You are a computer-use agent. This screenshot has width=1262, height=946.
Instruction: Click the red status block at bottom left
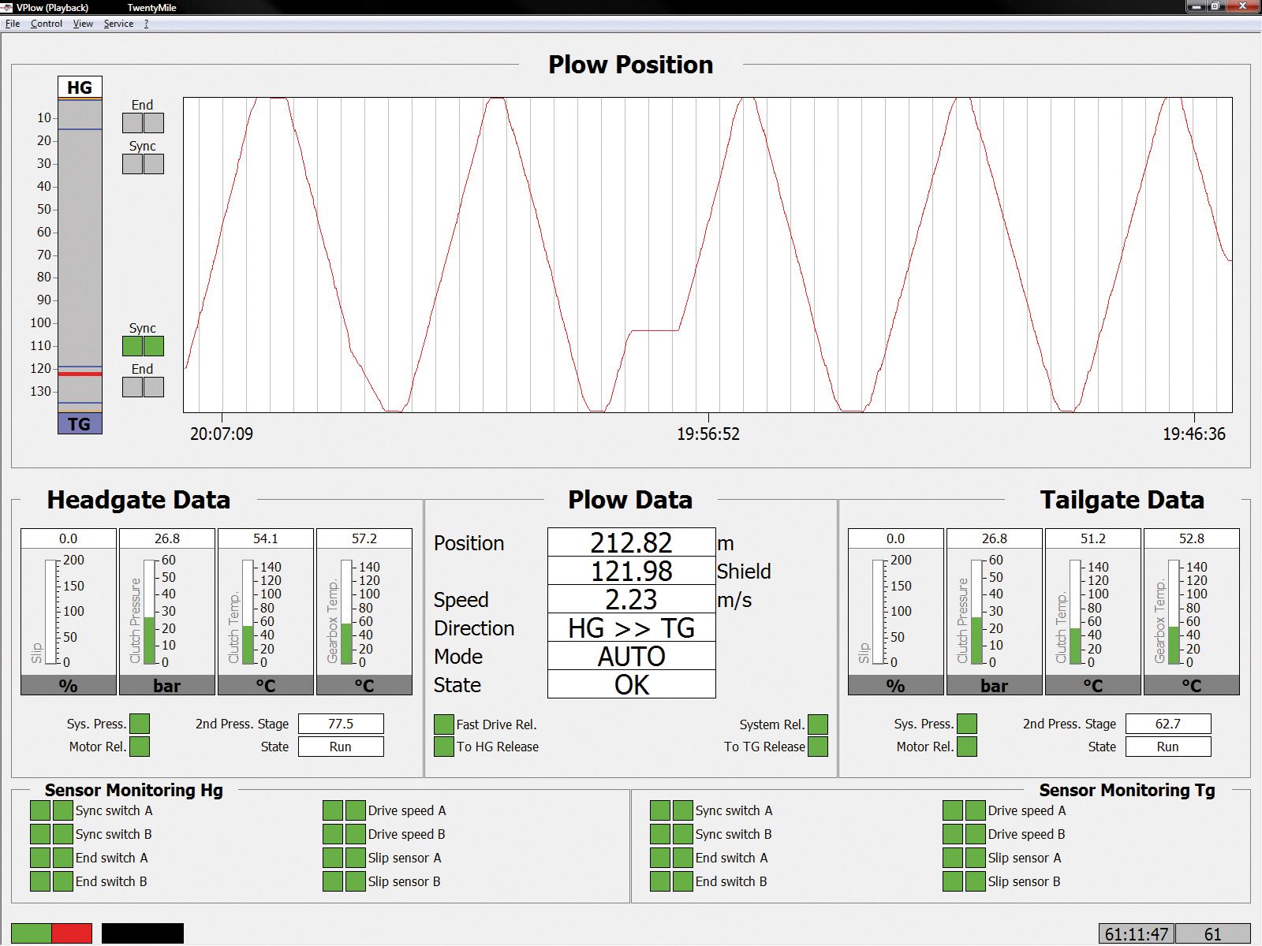[x=72, y=933]
